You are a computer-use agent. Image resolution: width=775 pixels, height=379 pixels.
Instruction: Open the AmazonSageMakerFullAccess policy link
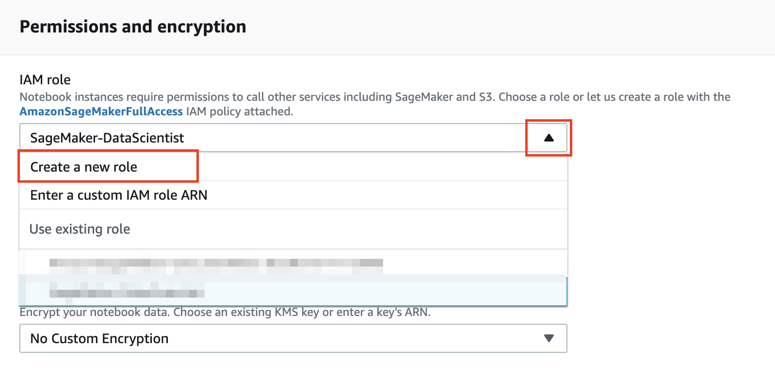click(x=101, y=111)
